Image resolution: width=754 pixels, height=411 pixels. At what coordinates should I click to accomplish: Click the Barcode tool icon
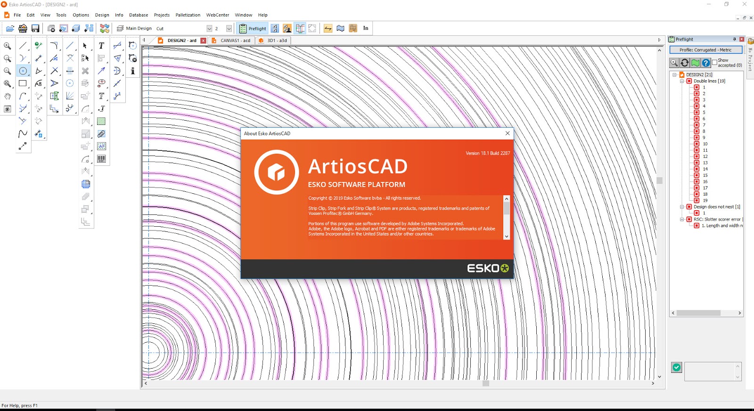point(101,159)
